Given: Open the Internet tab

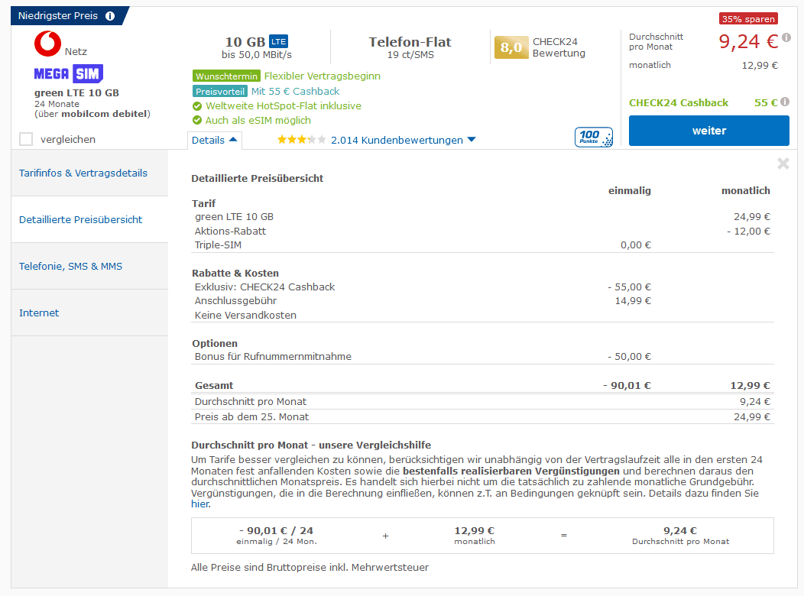Looking at the screenshot, I should 39,313.
